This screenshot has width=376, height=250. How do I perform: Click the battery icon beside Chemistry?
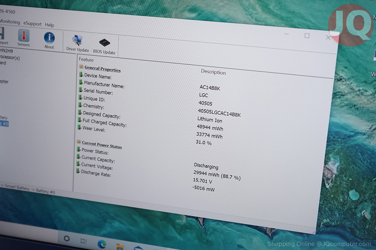point(80,105)
